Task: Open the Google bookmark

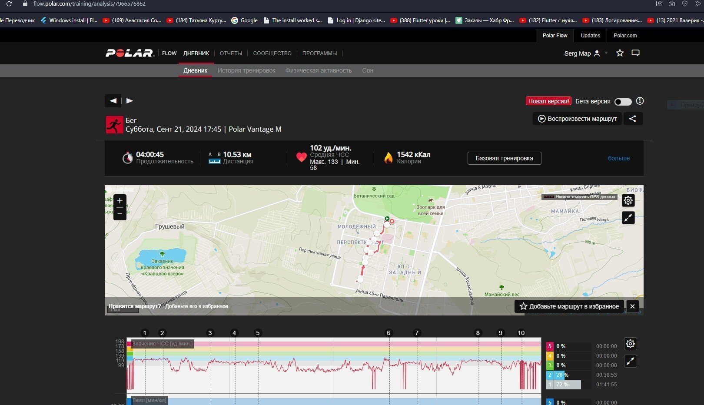Action: pyautogui.click(x=244, y=20)
